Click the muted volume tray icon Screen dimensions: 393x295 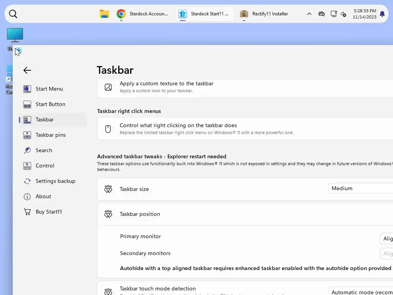tap(343, 14)
